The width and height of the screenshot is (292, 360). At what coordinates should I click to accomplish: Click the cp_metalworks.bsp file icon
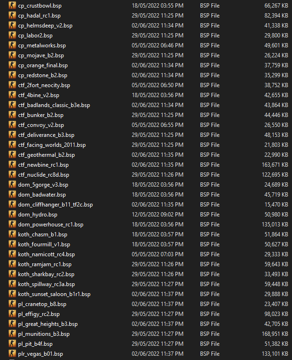[12, 45]
